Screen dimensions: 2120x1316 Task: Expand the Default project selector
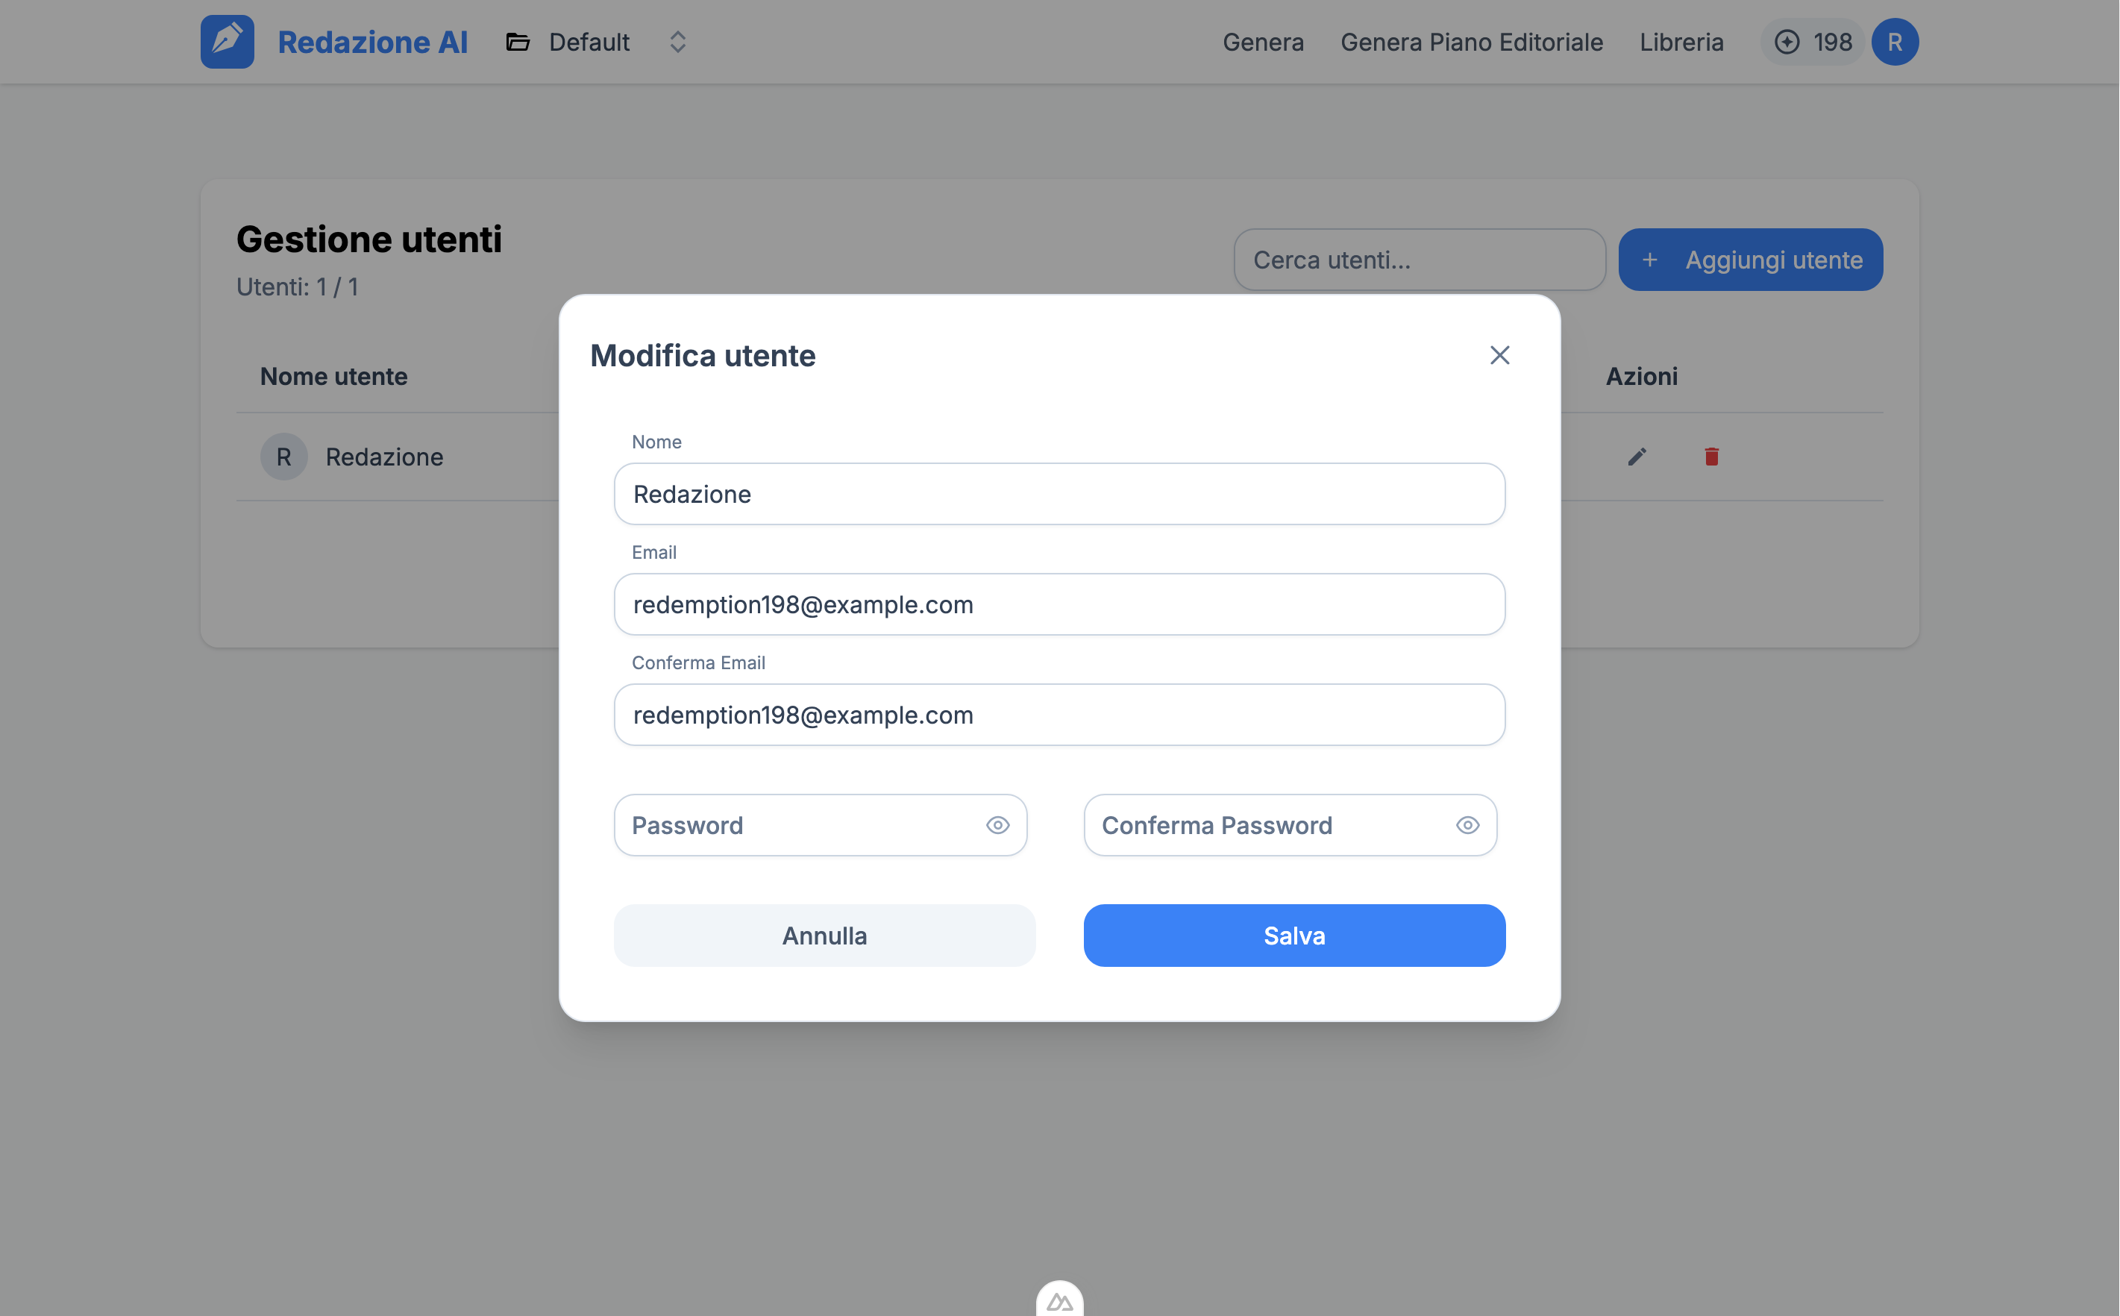[x=678, y=42]
